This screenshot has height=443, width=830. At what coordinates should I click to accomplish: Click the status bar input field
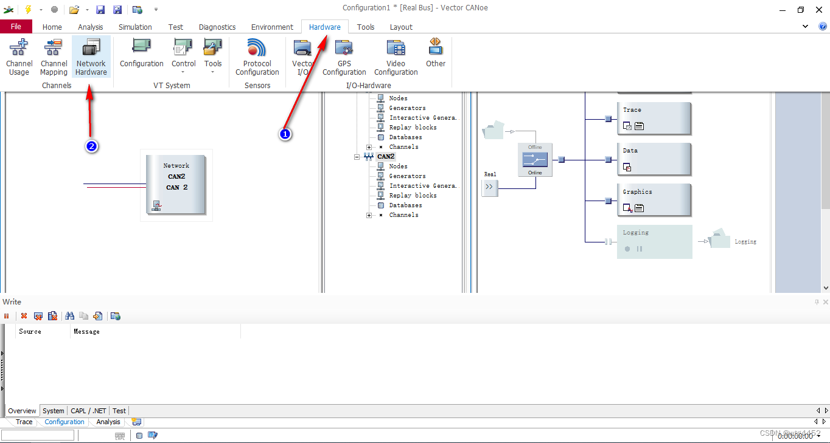click(x=38, y=435)
